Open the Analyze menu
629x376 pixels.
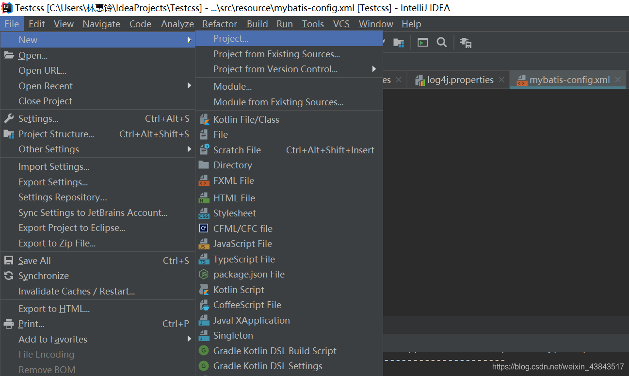(x=177, y=24)
